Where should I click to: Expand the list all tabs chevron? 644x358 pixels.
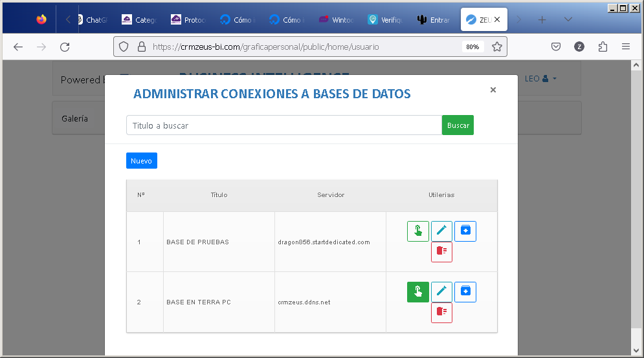coord(568,19)
